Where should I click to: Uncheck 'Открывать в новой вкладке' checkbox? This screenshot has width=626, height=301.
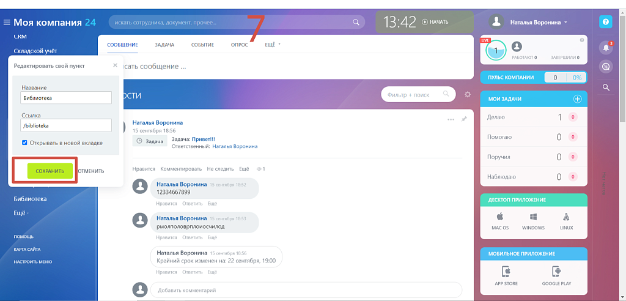pos(24,143)
